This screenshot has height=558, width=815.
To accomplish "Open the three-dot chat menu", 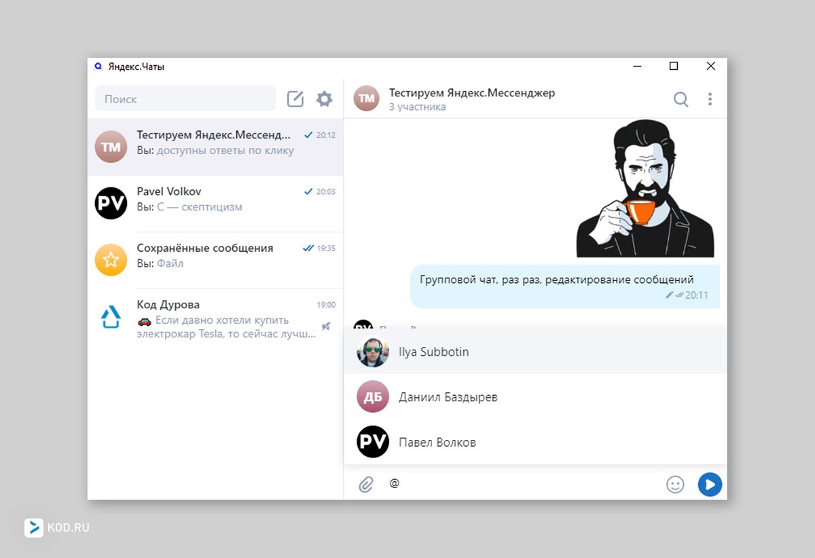I will click(x=710, y=100).
